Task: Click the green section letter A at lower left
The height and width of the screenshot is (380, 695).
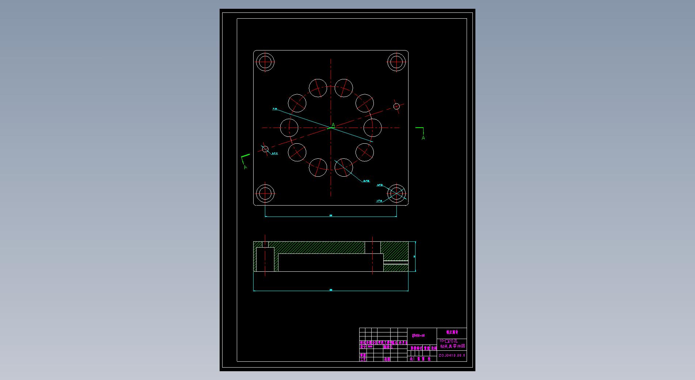Action: pos(246,167)
